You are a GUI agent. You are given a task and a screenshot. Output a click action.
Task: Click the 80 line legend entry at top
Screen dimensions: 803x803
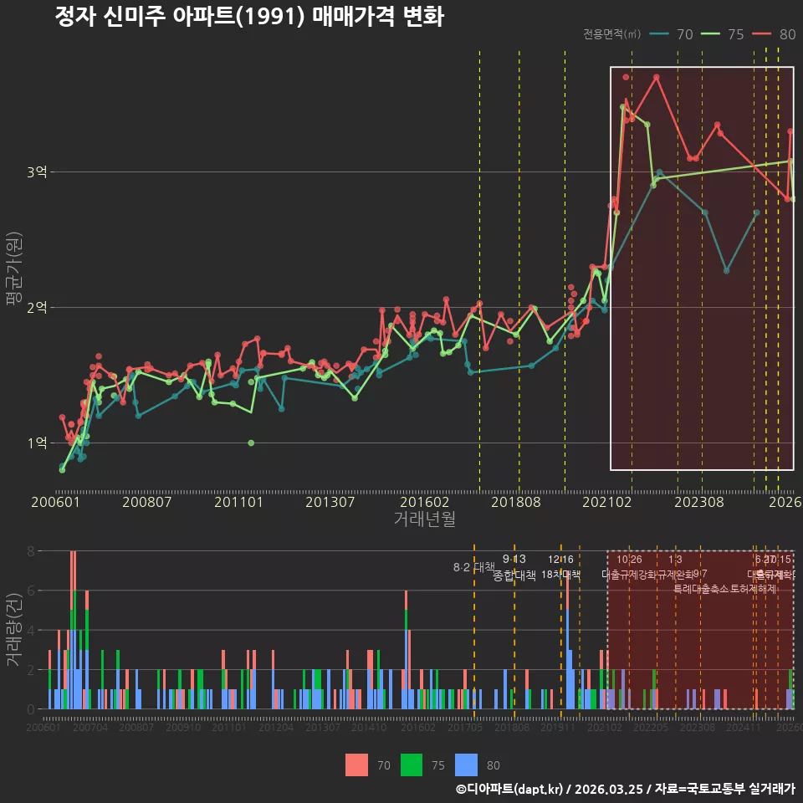774,33
